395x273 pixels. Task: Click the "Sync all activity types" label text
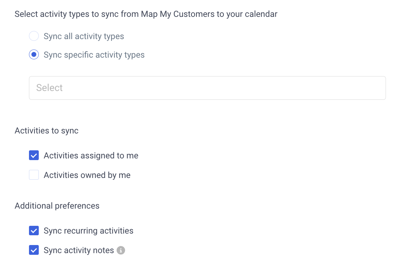click(84, 36)
